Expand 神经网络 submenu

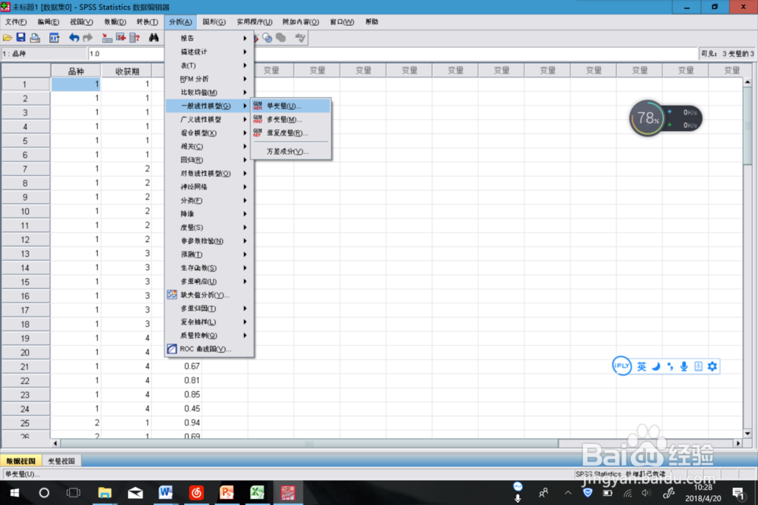(x=209, y=187)
